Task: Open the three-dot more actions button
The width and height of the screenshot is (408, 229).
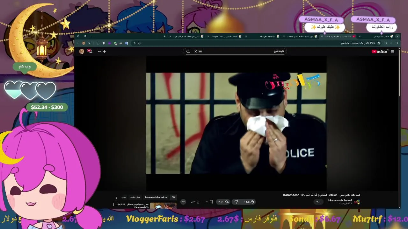Action: click(x=183, y=202)
